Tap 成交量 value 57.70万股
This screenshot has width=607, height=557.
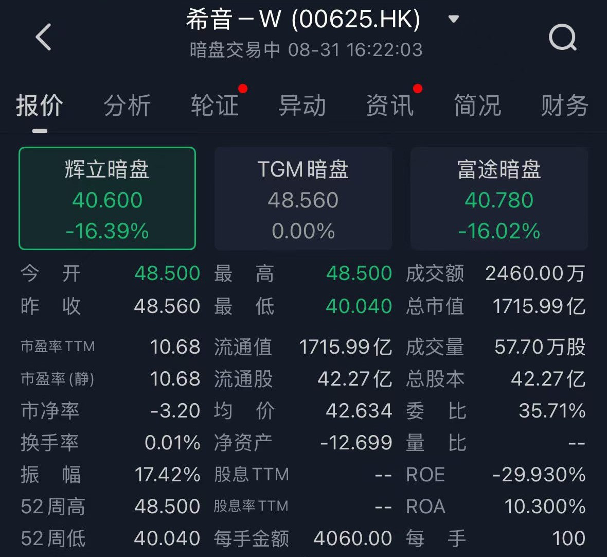540,346
